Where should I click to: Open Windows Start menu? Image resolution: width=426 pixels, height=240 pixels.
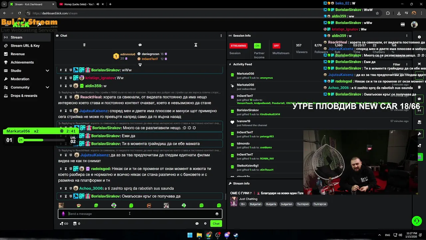[190, 235]
